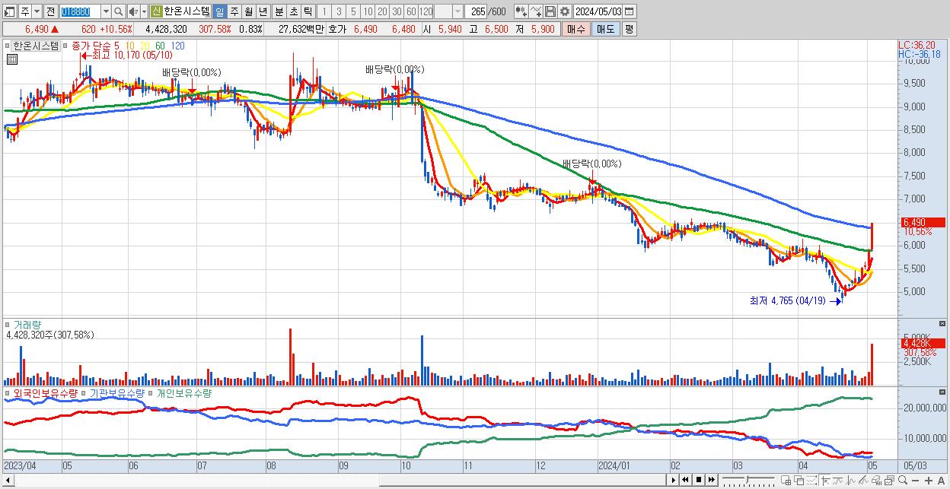Choose the 1 interval button
950x489 pixels.
324,11
